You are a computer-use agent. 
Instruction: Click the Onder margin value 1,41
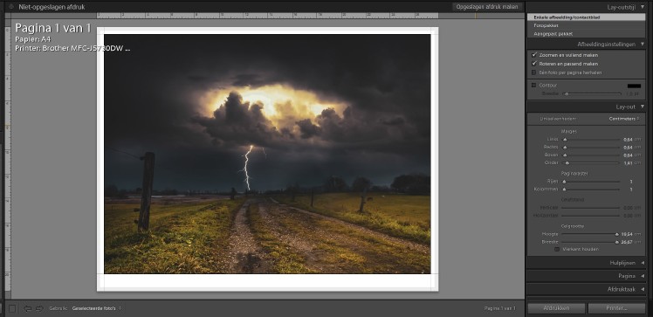pos(628,163)
